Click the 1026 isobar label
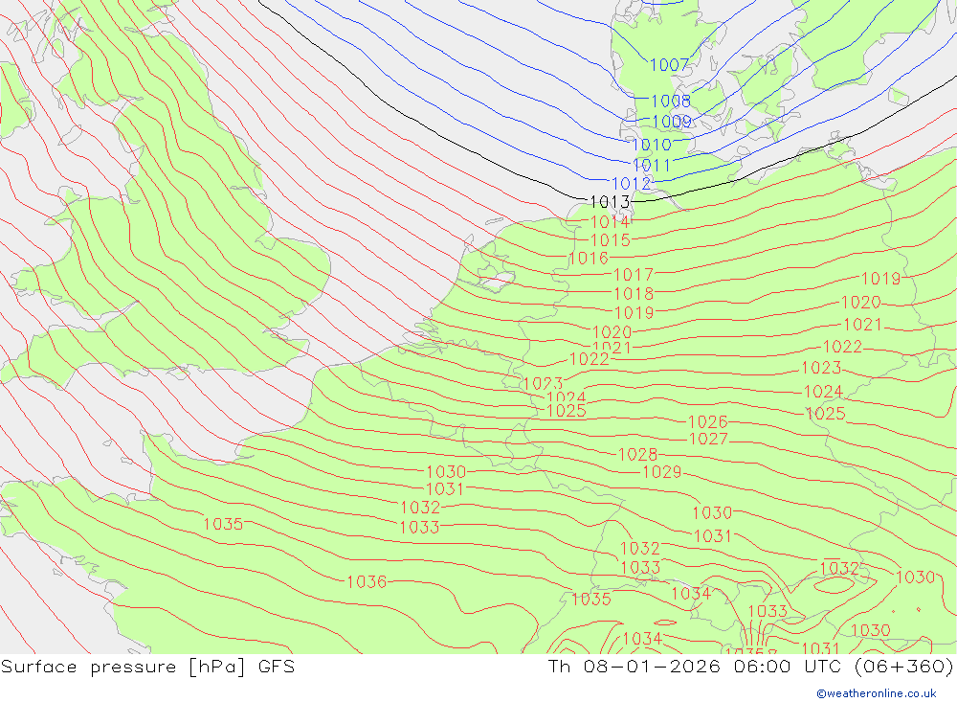957x702 pixels. [707, 422]
